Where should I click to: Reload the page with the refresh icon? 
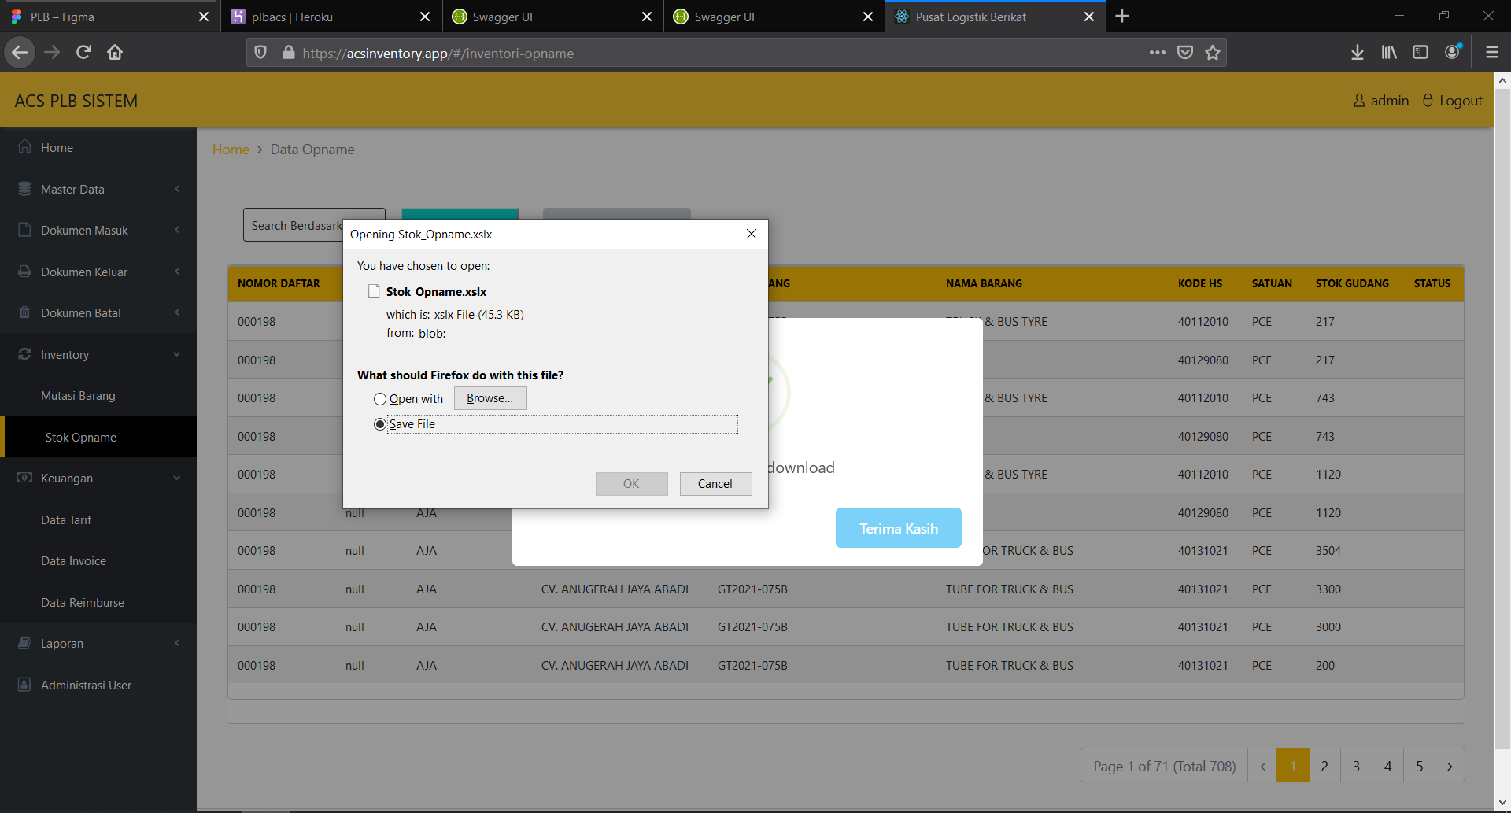coord(83,53)
